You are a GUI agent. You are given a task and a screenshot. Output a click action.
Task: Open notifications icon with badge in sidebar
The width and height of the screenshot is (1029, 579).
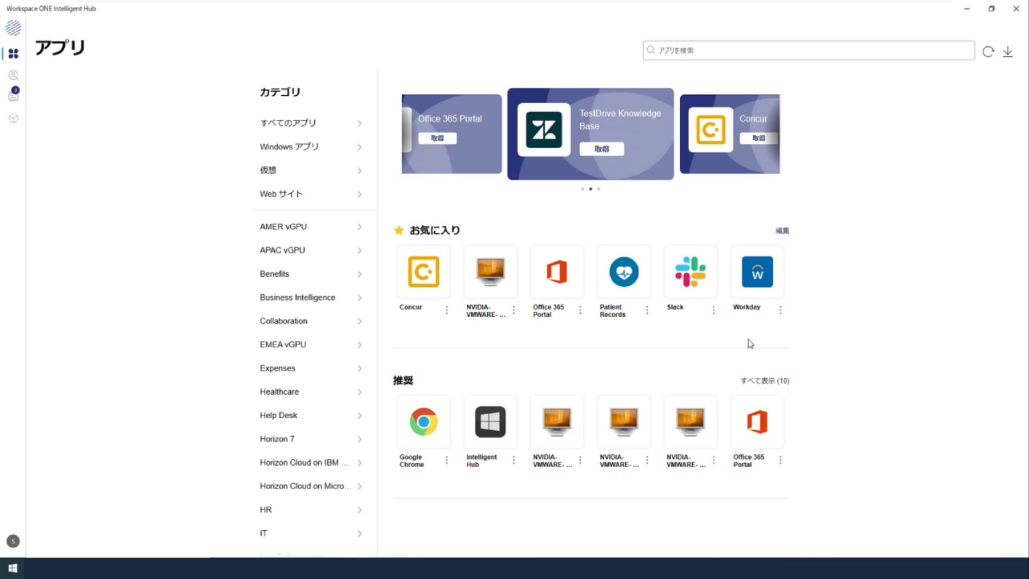click(x=13, y=96)
